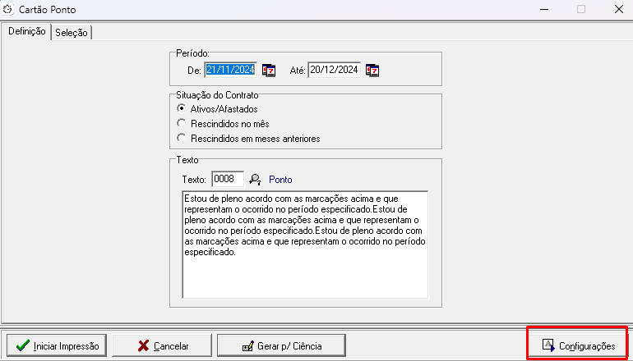
Task: Click the Cartão Ponto window title icon
Action: point(9,9)
